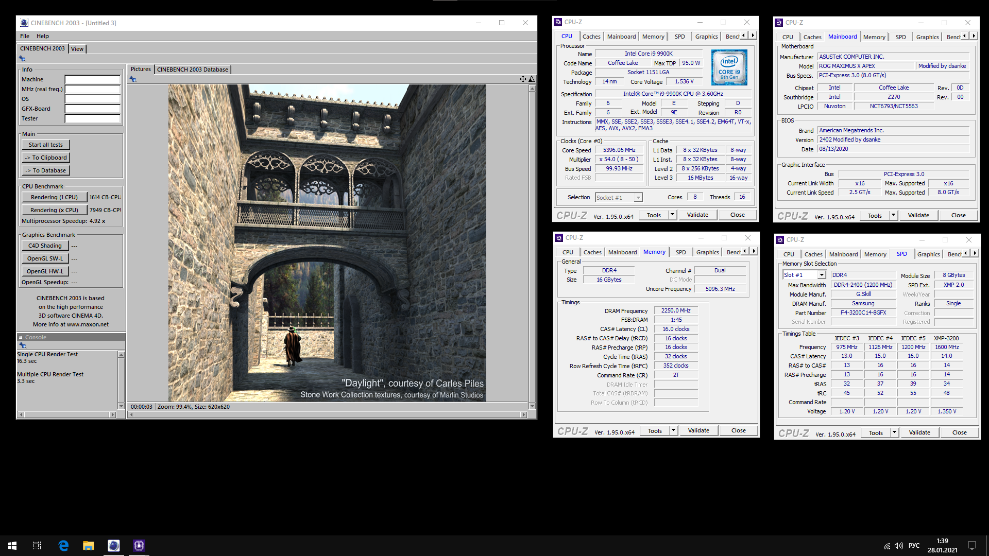
Task: Click the CPU-Z SPD window title icon
Action: coord(780,239)
